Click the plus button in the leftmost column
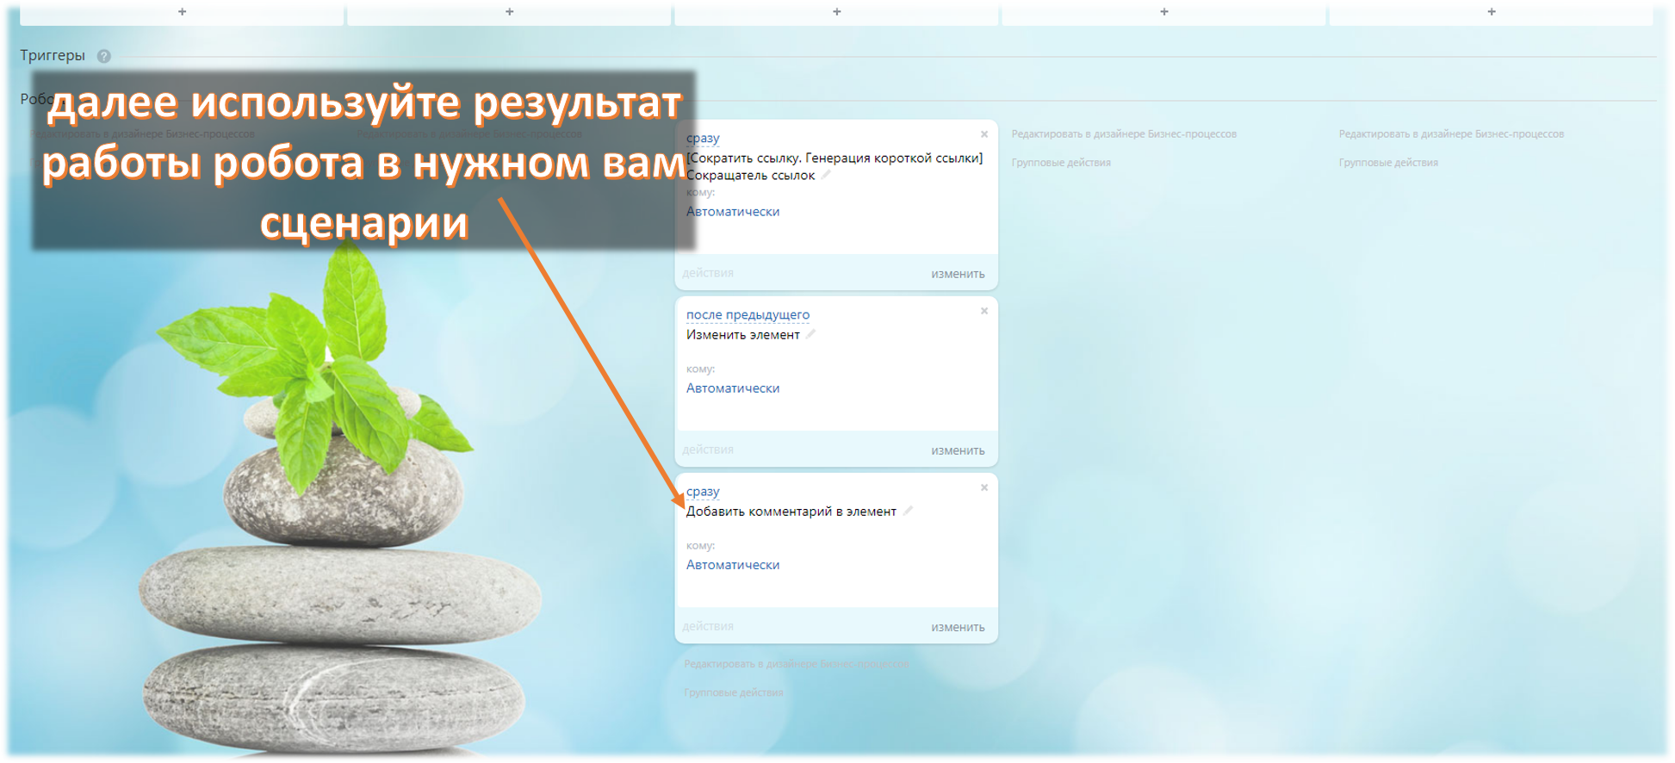The width and height of the screenshot is (1675, 763). pyautogui.click(x=182, y=12)
